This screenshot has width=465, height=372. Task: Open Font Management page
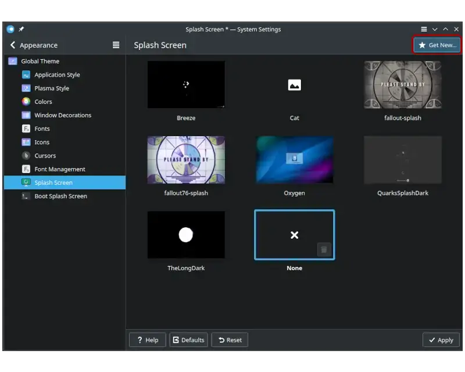point(59,169)
